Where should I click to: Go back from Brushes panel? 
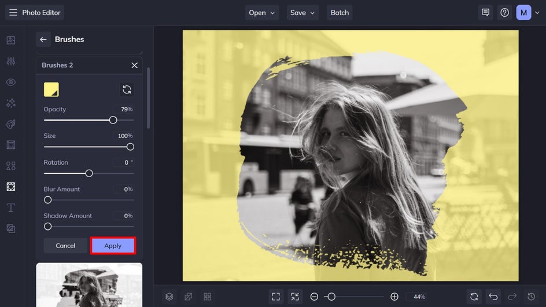click(43, 39)
